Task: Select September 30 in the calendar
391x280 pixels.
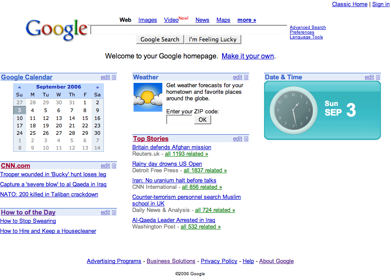Action: pos(97,133)
